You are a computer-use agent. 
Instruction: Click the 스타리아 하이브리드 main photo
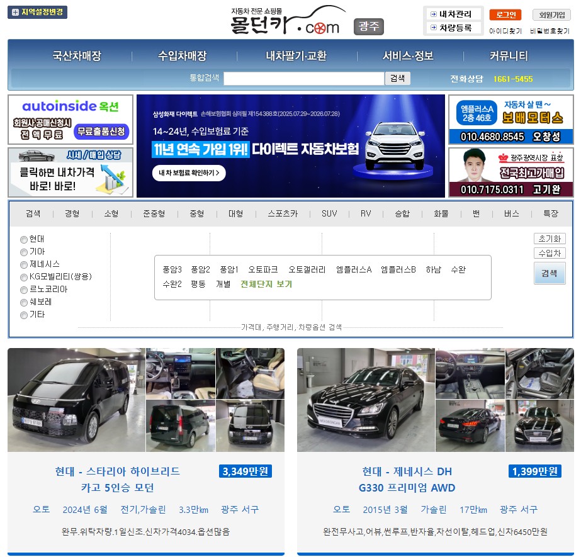click(x=75, y=399)
